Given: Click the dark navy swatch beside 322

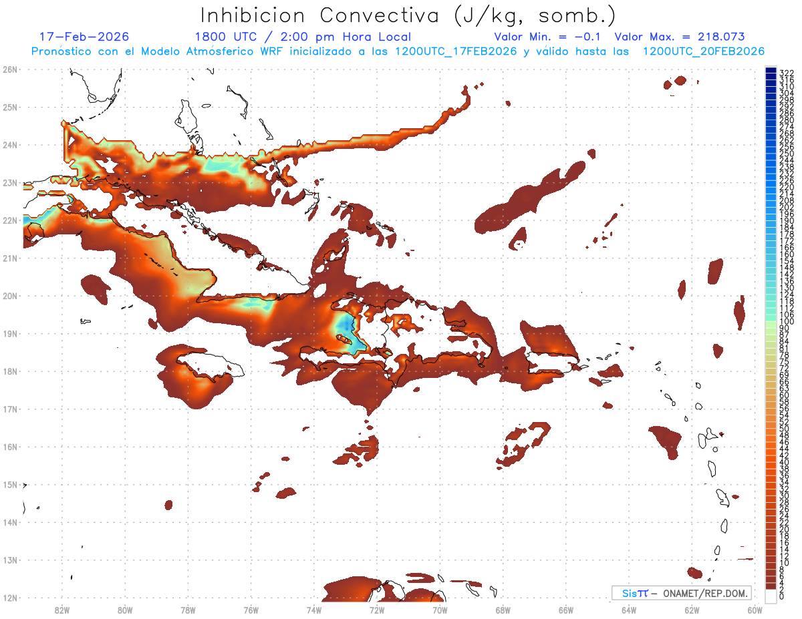Looking at the screenshot, I should tap(771, 70).
